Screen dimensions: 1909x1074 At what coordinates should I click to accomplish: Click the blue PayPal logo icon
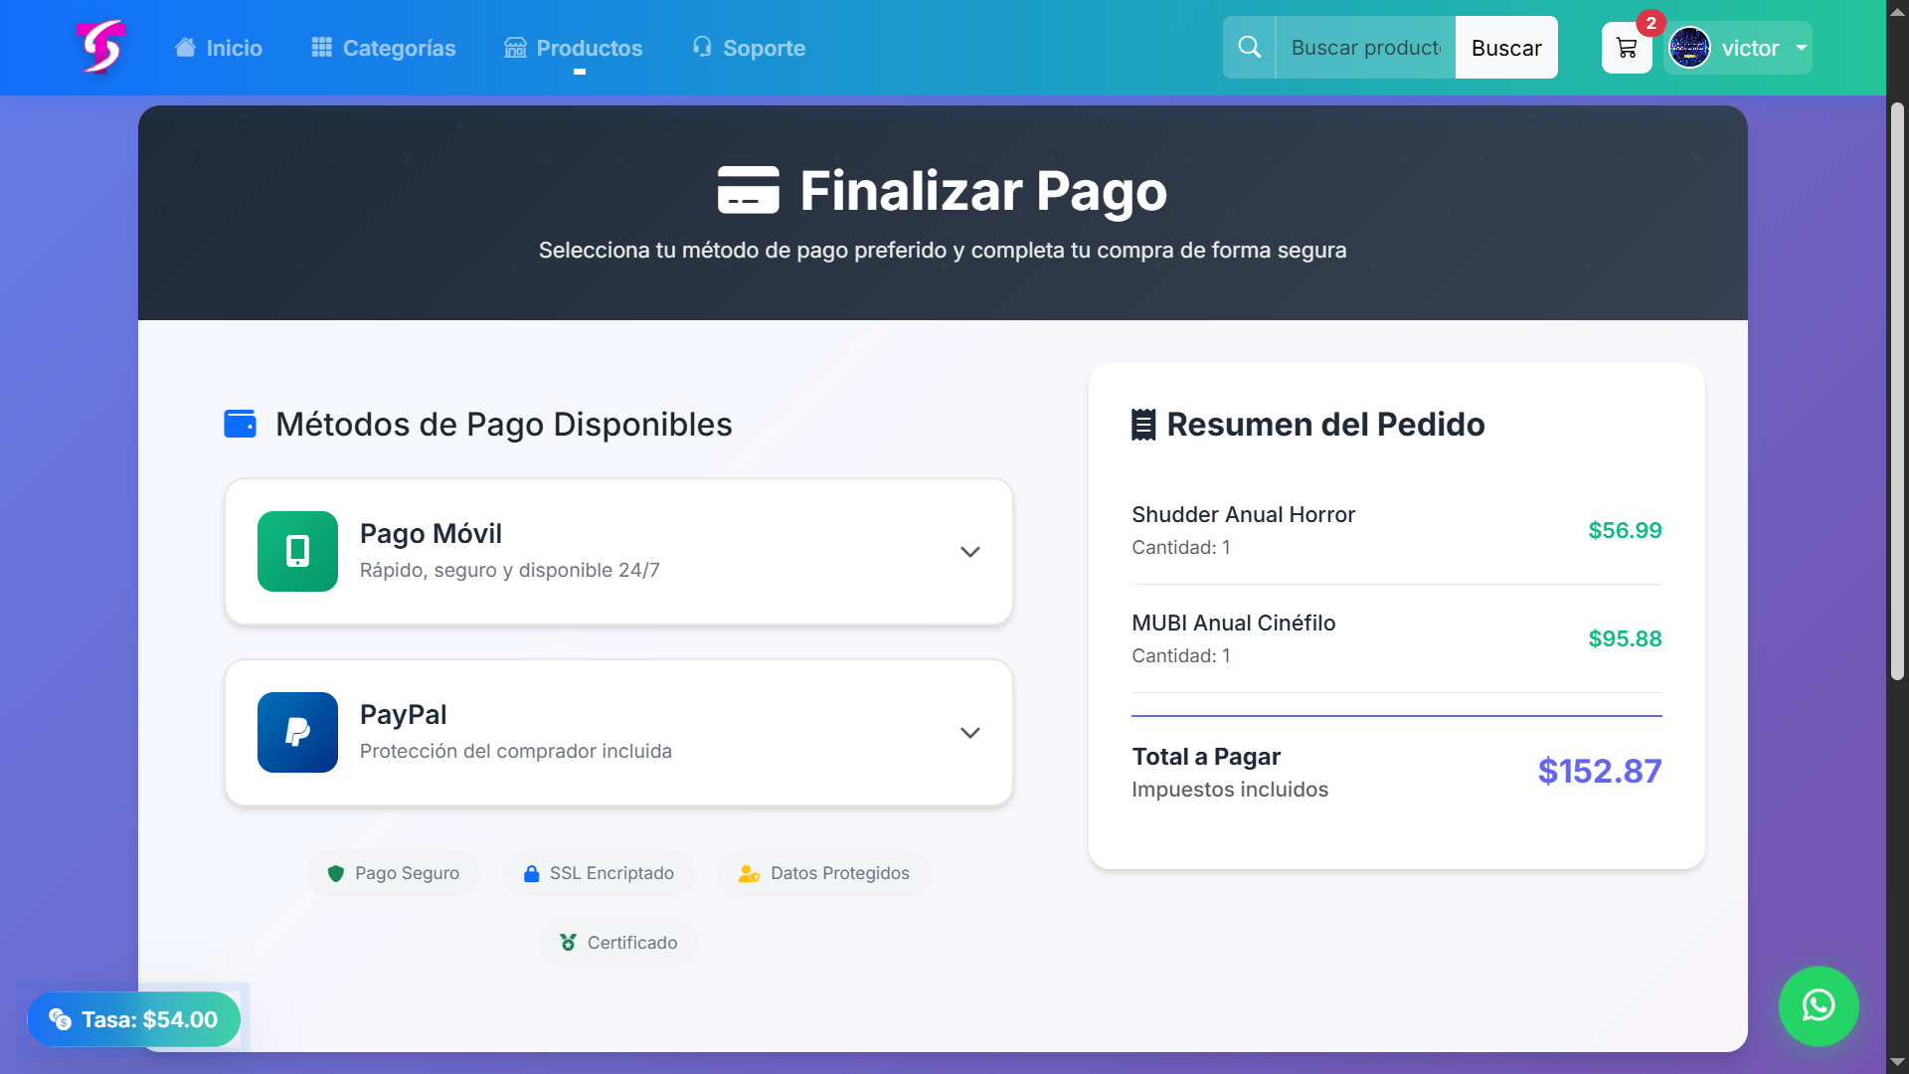297,732
